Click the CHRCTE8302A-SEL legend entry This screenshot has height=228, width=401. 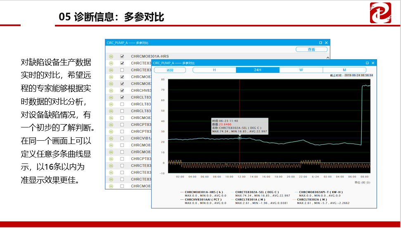pos(256,192)
